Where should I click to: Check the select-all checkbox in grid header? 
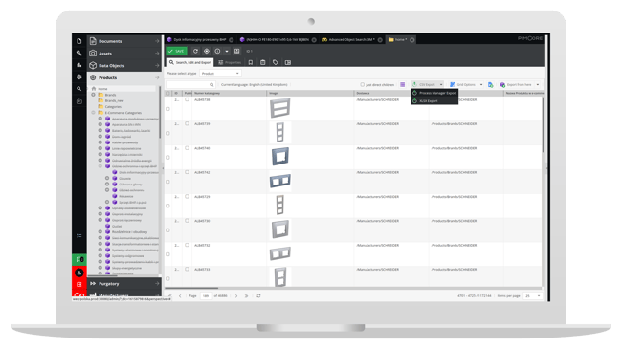(167, 93)
